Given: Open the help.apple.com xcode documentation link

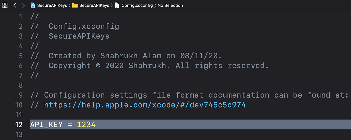Looking at the screenshot, I should coord(145,105).
